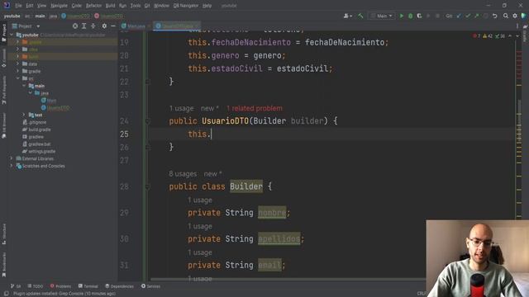Open the DB Navigator menu
Screen dimensions: 529x297
[x=186, y=6]
